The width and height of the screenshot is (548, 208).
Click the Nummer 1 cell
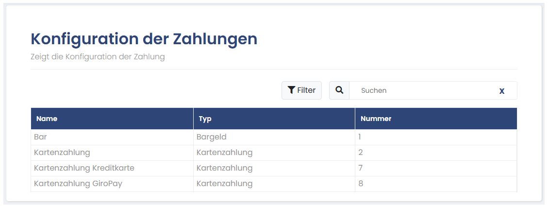[x=360, y=137]
